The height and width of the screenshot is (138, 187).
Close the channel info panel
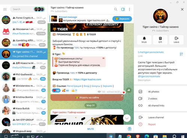click(x=182, y=9)
